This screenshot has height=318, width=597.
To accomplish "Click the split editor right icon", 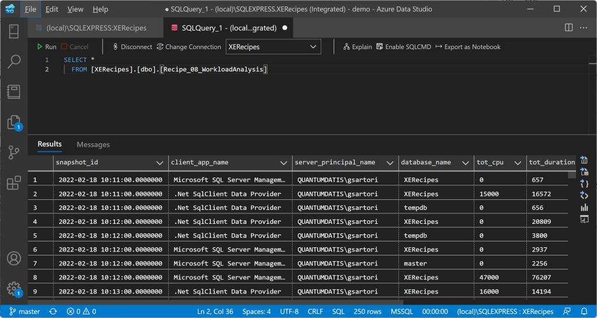I will click(568, 27).
